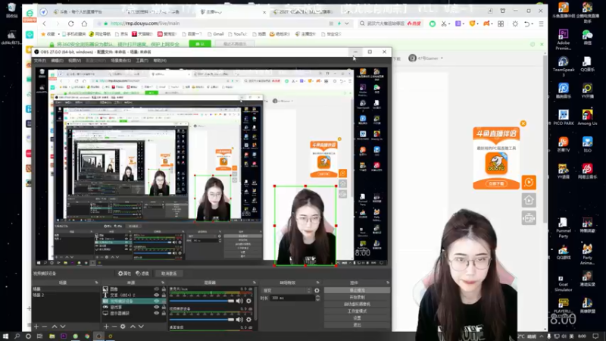Image resolution: width=606 pixels, height=341 pixels.
Task: Open TeamSpeak 3 desktop icon
Action: pyautogui.click(x=563, y=67)
